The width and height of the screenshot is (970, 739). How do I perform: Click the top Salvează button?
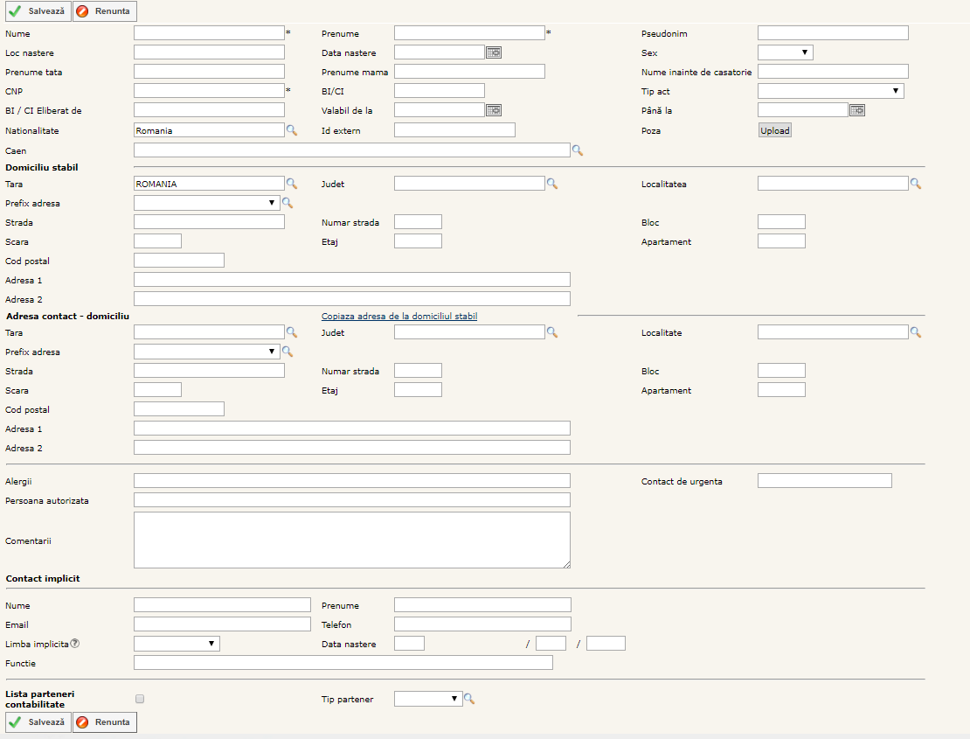click(38, 11)
